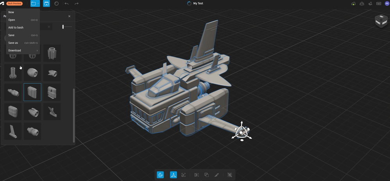Image resolution: width=390 pixels, height=181 pixels.
Task: Open the announcements megaphone icon
Action: 370,4
